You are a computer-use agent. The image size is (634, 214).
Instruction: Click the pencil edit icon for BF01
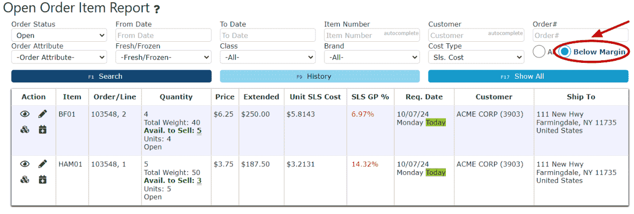coord(43,114)
